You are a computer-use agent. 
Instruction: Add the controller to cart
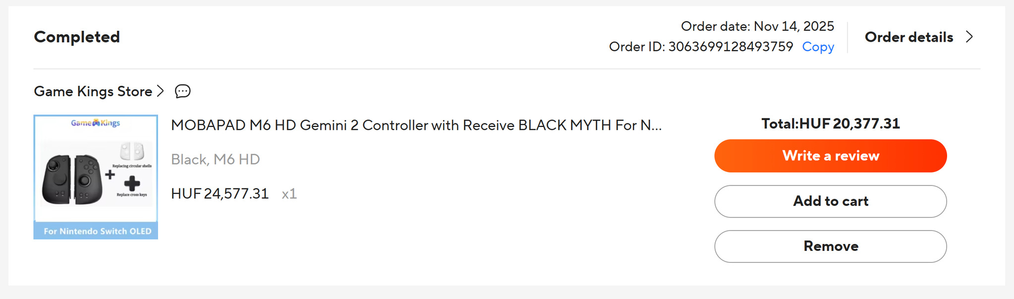[830, 201]
